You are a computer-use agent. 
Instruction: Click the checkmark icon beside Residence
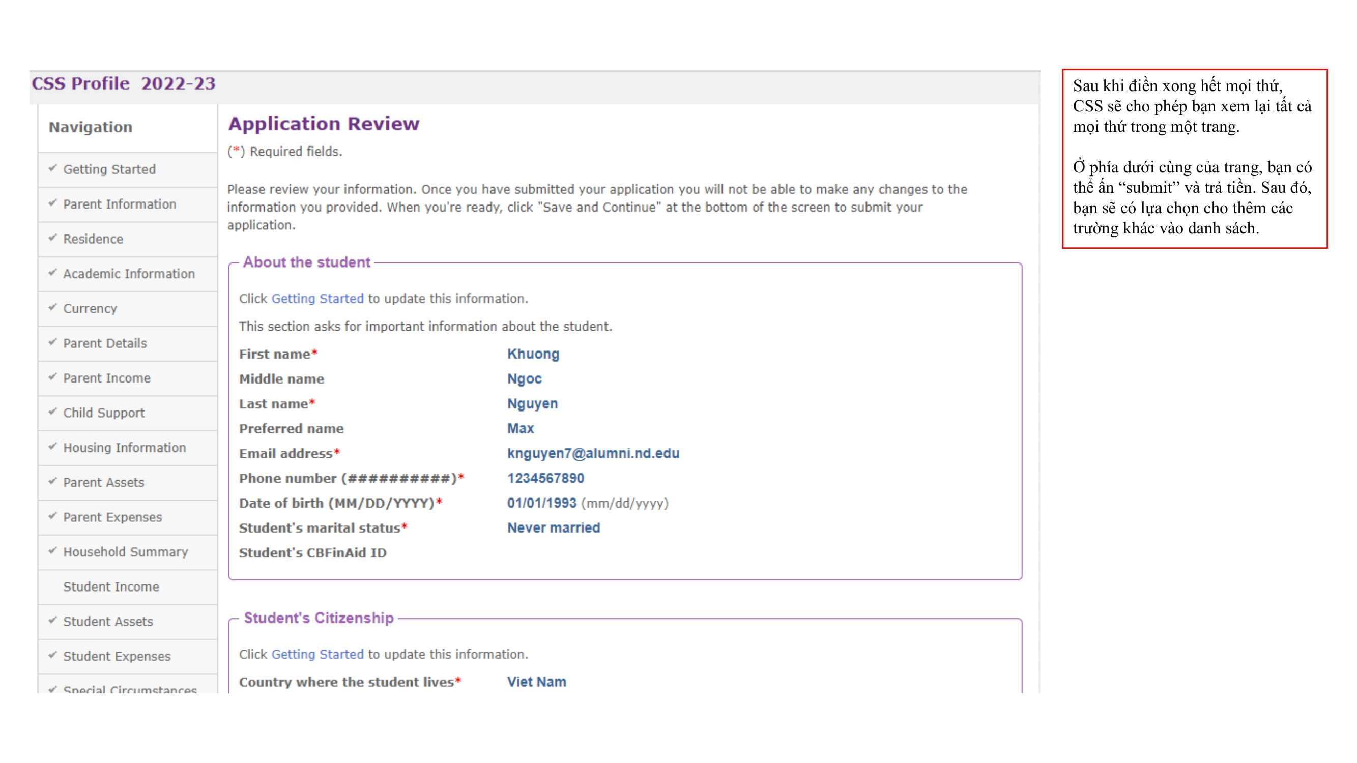click(x=53, y=239)
